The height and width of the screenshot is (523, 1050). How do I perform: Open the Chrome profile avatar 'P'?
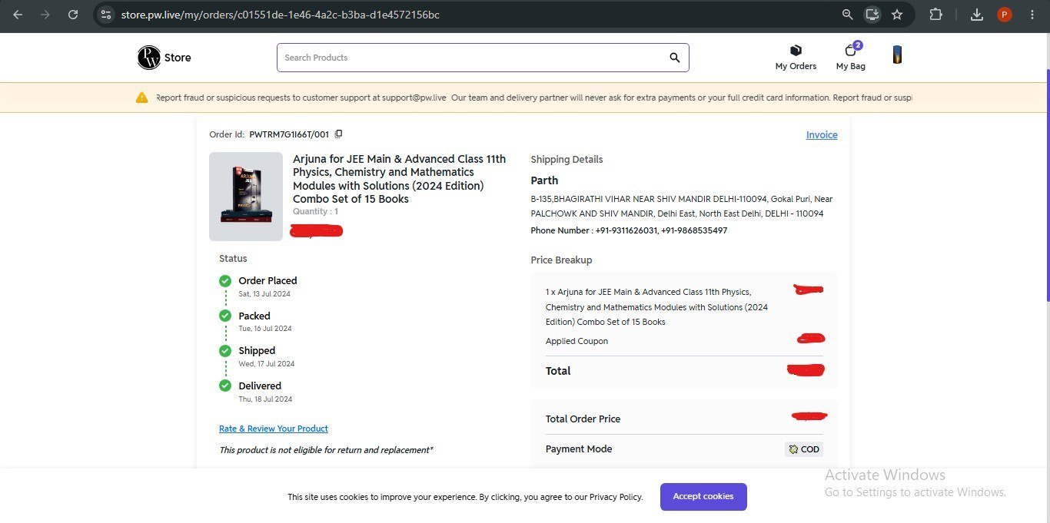coord(1004,15)
